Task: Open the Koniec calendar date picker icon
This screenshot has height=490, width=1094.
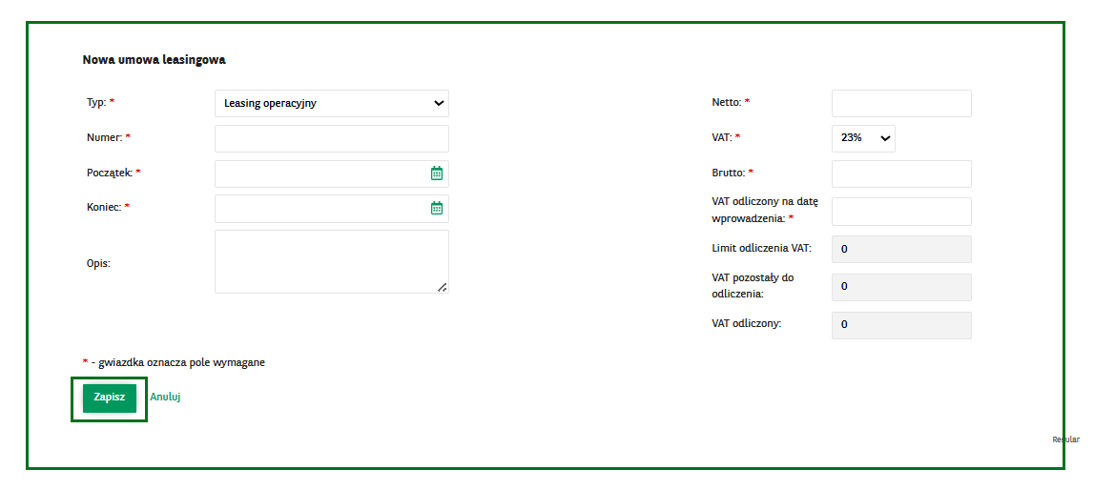Action: pos(437,208)
